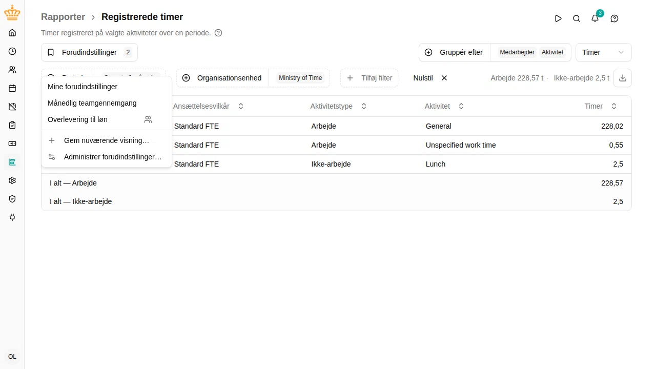Click the Tilføj filter button
This screenshot has width=656, height=369.
(x=369, y=78)
